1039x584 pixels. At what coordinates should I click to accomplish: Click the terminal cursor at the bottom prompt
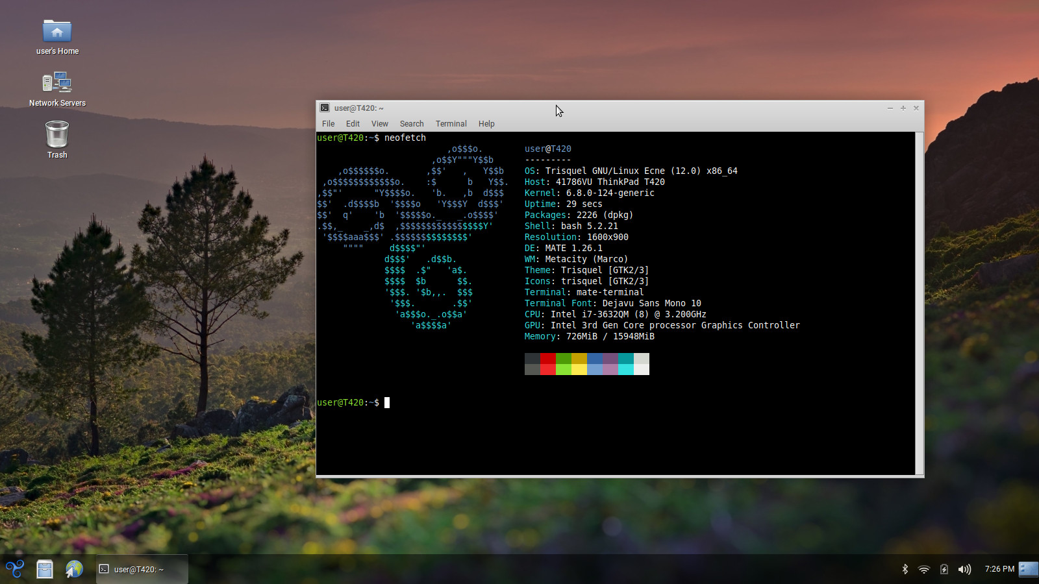tap(387, 402)
